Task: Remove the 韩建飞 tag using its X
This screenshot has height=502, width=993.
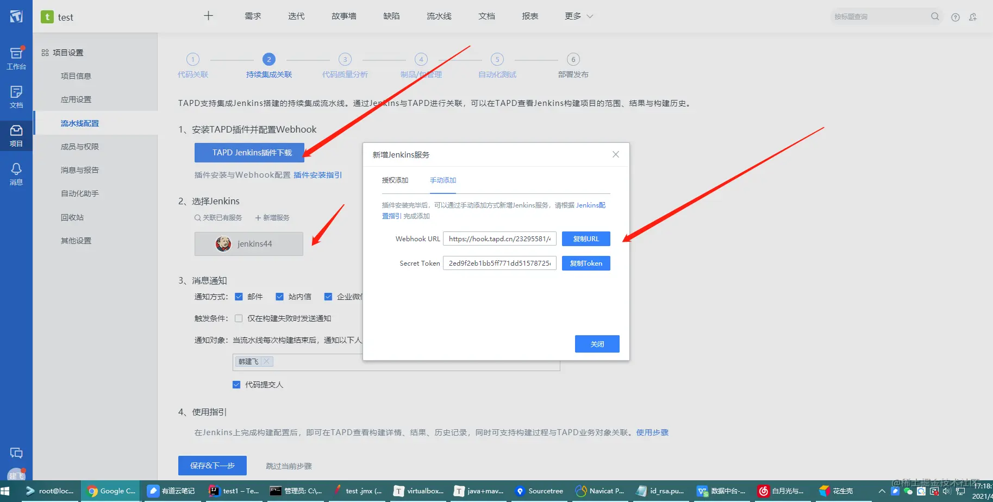Action: pos(266,361)
